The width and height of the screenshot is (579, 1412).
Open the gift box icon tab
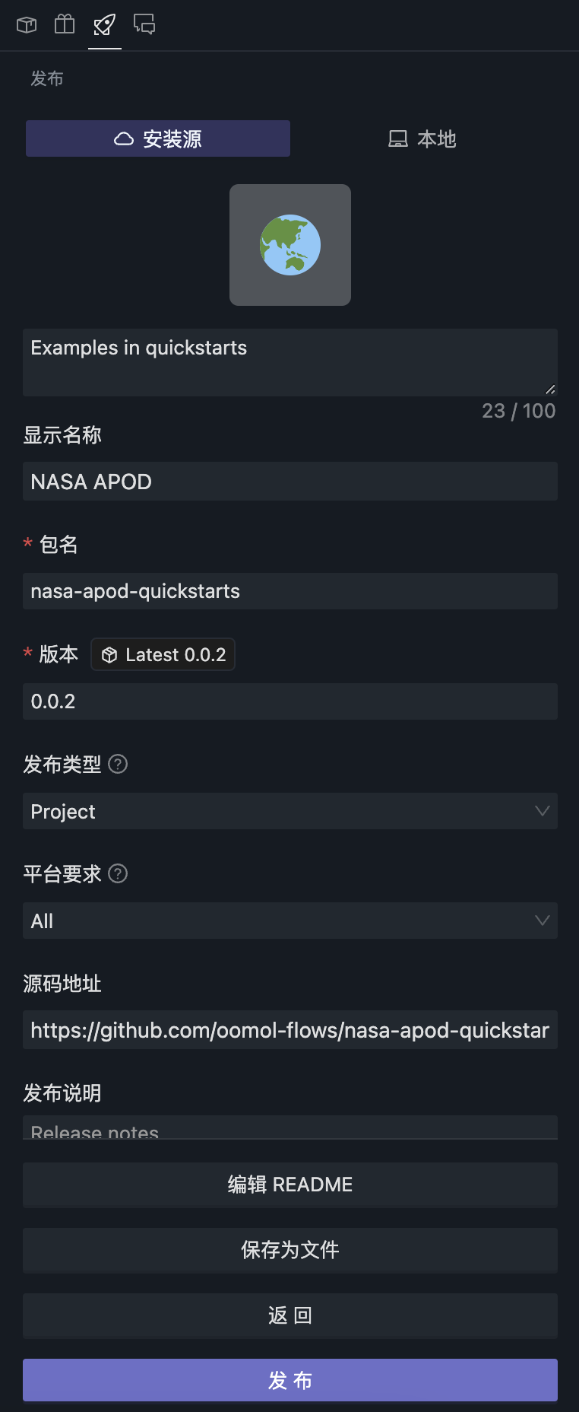click(65, 25)
